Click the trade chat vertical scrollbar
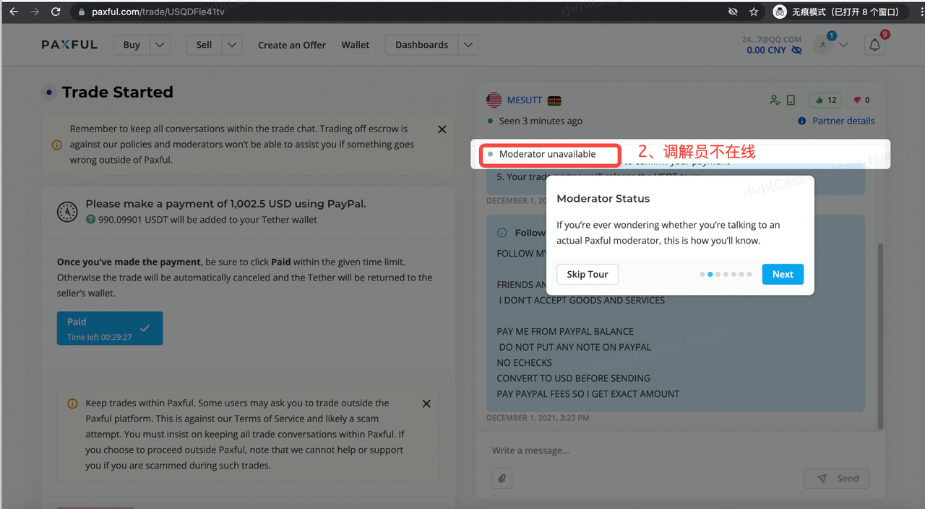 (x=880, y=335)
